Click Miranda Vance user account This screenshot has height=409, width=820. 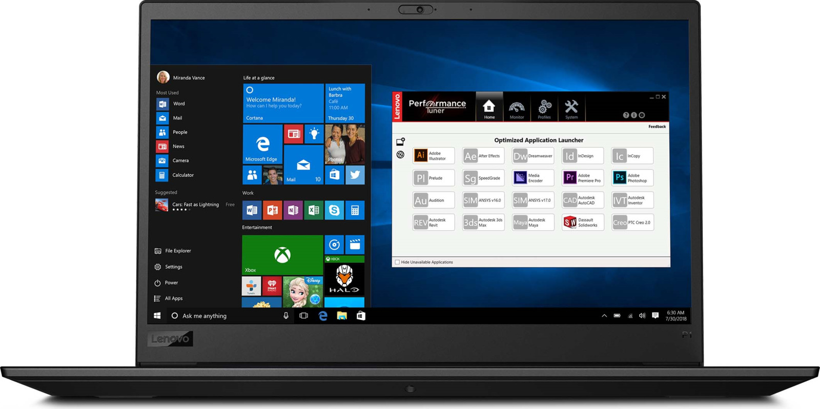click(x=181, y=77)
